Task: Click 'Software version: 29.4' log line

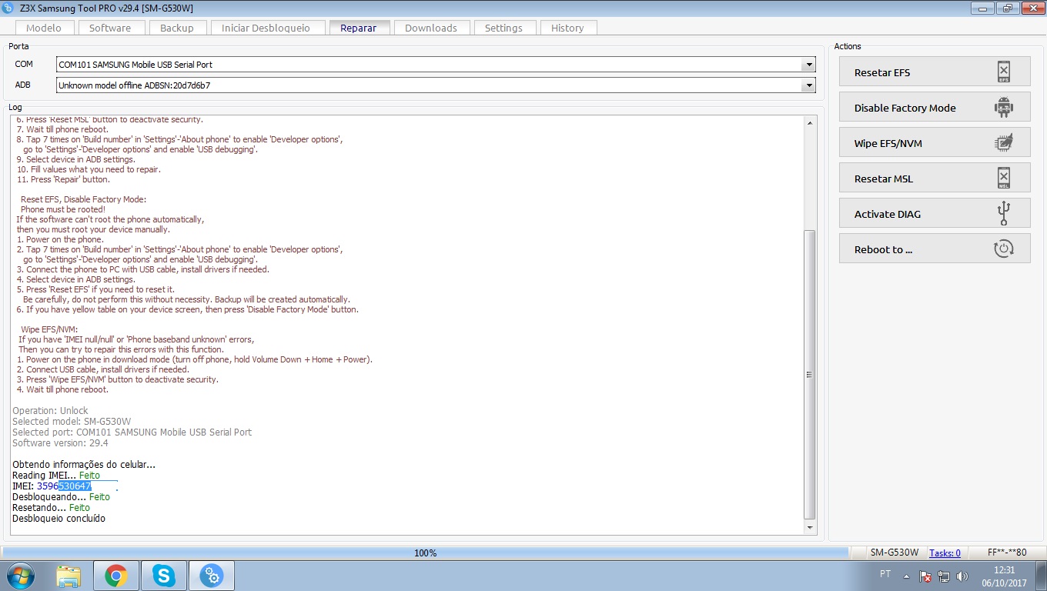Action: (x=60, y=442)
